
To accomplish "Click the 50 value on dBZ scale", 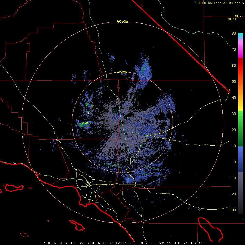I will point(234,82).
